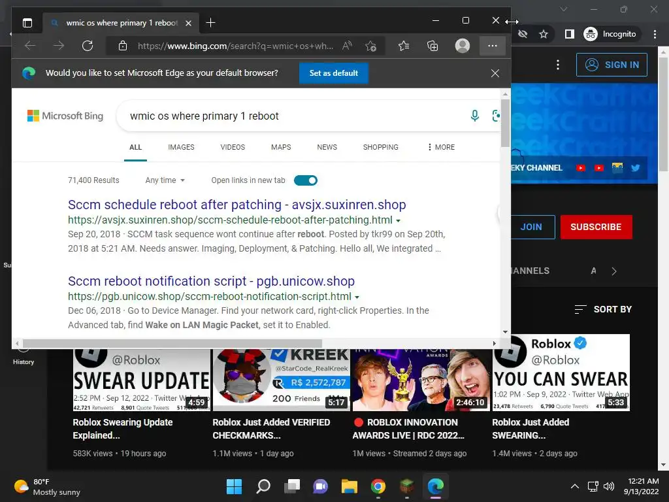Open channel banner Twitter icon link
Image resolution: width=669 pixels, height=502 pixels.
point(635,168)
